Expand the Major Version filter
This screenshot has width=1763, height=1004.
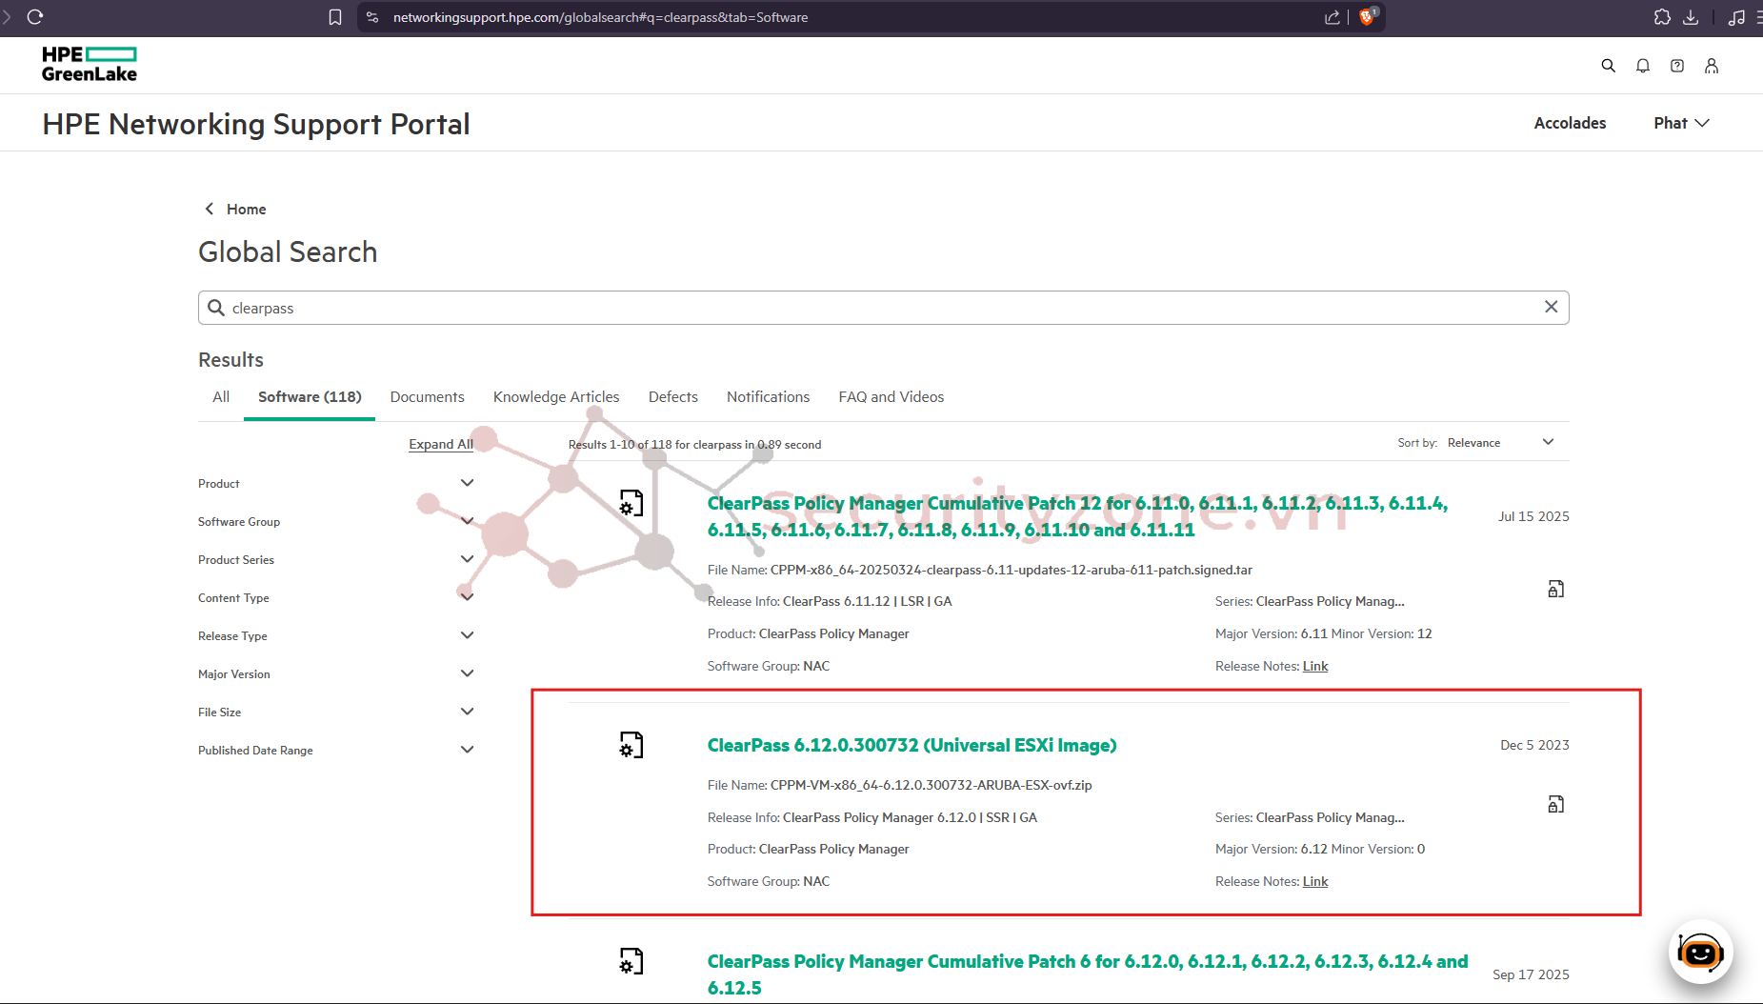pos(467,673)
